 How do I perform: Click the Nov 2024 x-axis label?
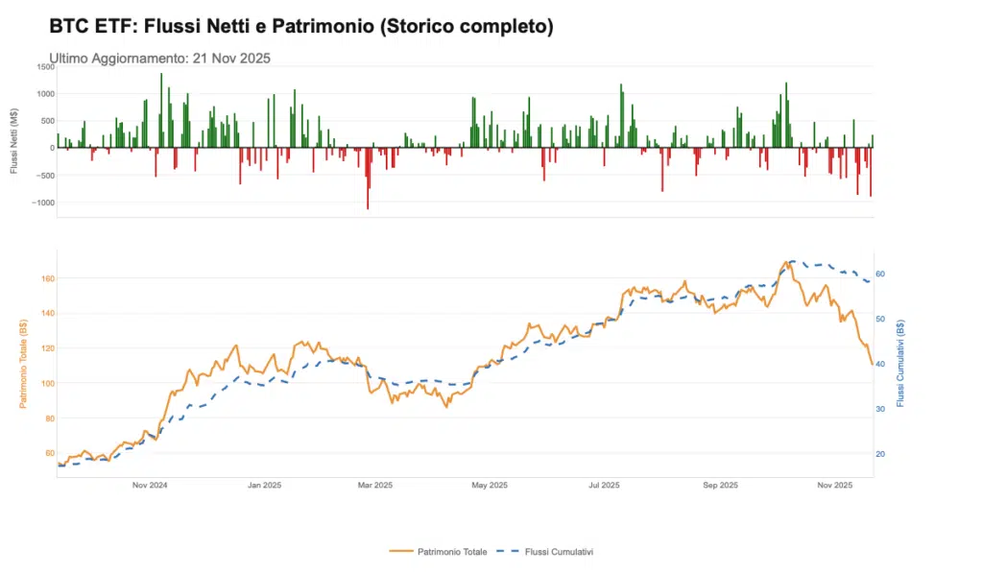(150, 486)
